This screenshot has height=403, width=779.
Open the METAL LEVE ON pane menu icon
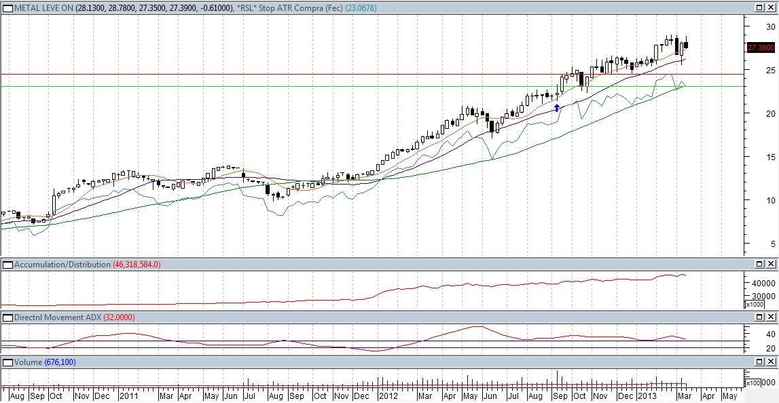click(7, 7)
